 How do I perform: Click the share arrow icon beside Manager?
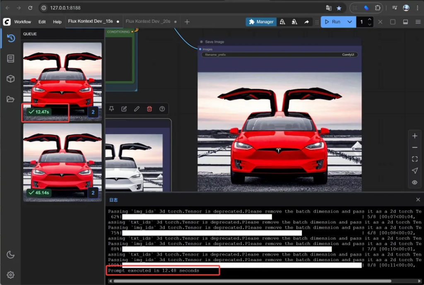306,22
